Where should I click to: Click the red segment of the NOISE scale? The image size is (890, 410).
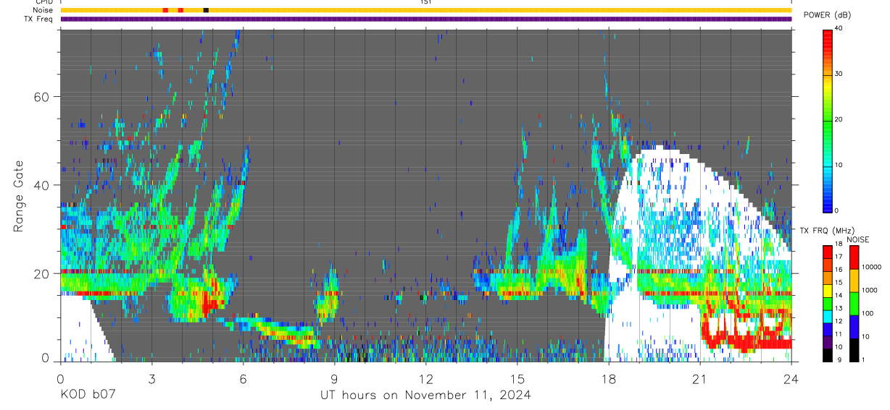point(854,257)
